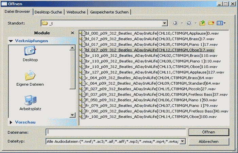The width and height of the screenshot is (238, 153).
Task: Expand the Standort folder dropdown
Action: click(x=165, y=23)
